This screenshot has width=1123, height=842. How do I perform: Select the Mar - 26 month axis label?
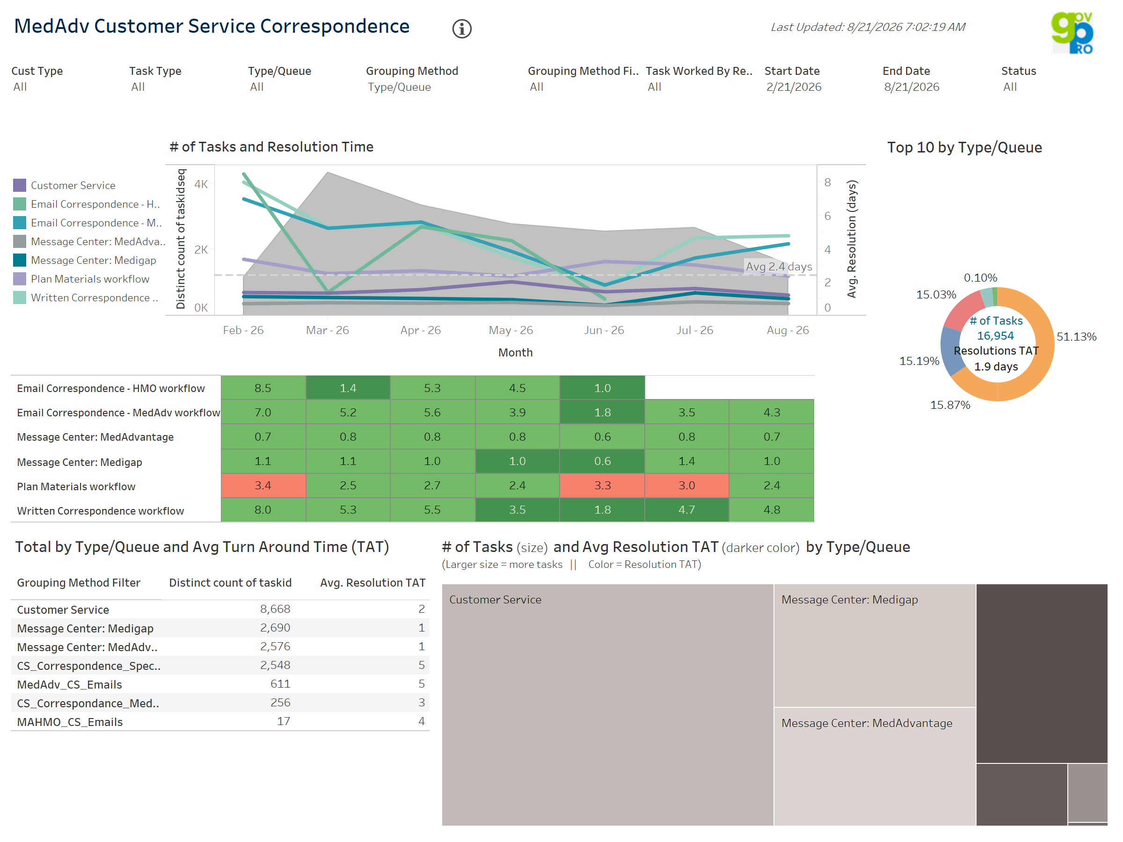coord(328,330)
